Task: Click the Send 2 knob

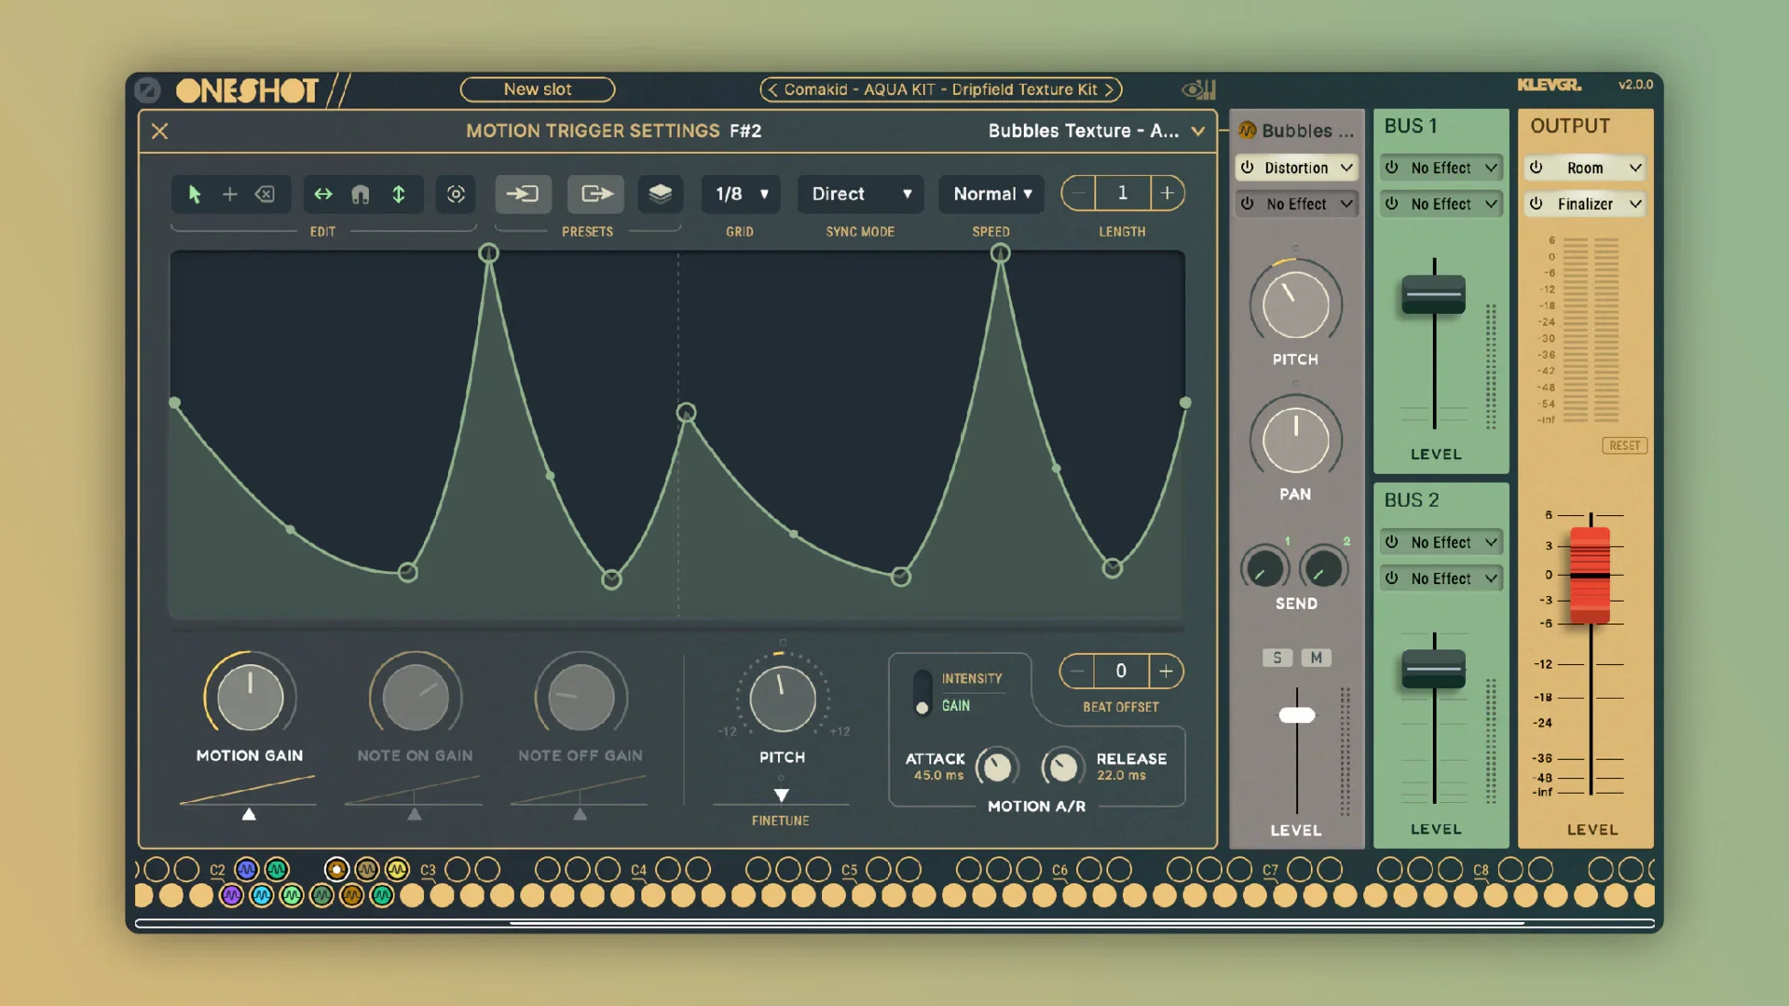Action: pos(1324,568)
